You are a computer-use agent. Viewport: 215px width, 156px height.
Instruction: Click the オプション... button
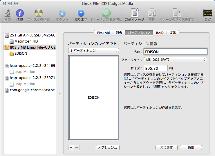coord(107,148)
